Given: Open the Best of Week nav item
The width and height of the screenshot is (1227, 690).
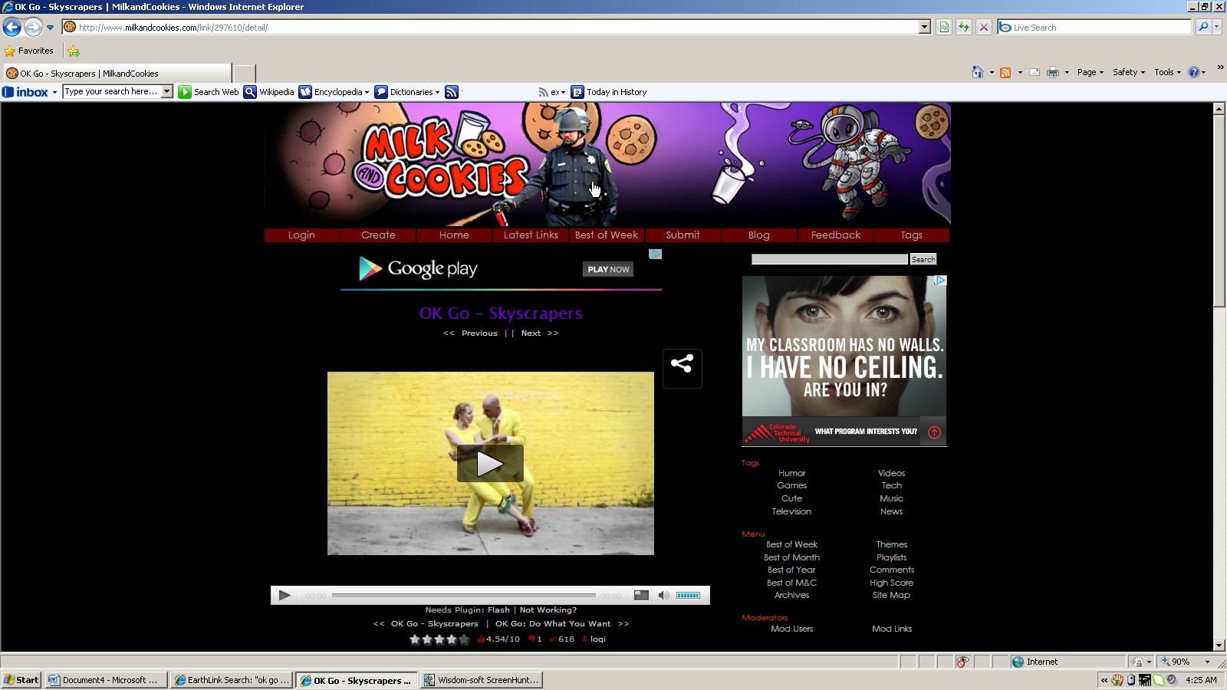Looking at the screenshot, I should point(607,235).
